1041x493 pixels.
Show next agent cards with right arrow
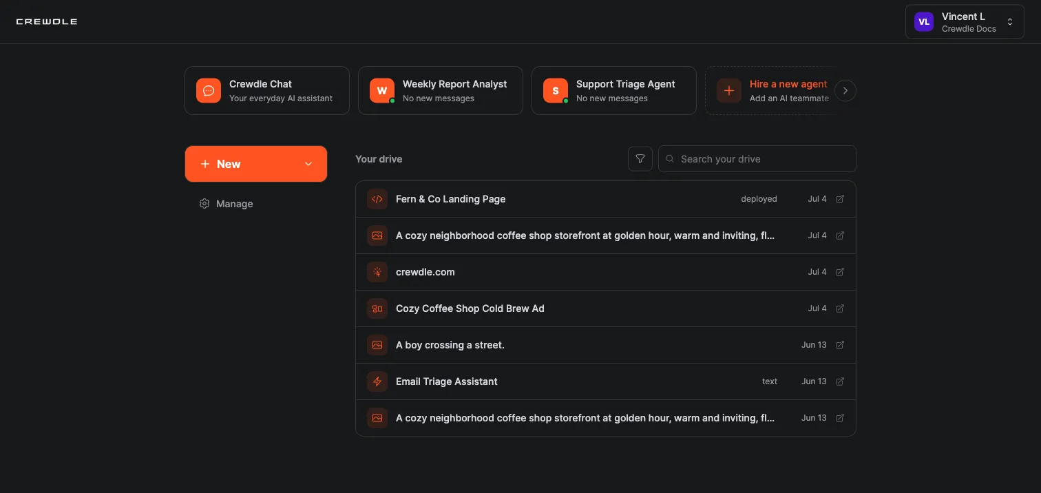point(845,91)
